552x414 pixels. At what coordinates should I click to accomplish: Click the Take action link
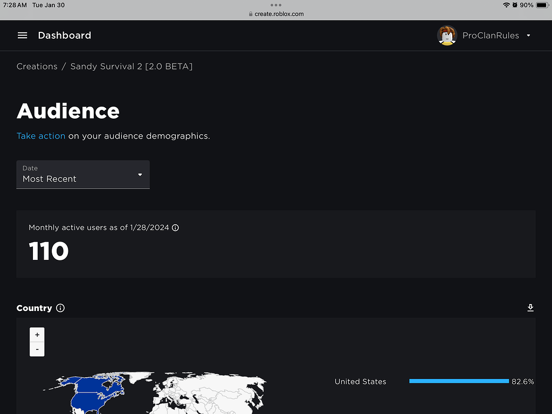pos(41,136)
